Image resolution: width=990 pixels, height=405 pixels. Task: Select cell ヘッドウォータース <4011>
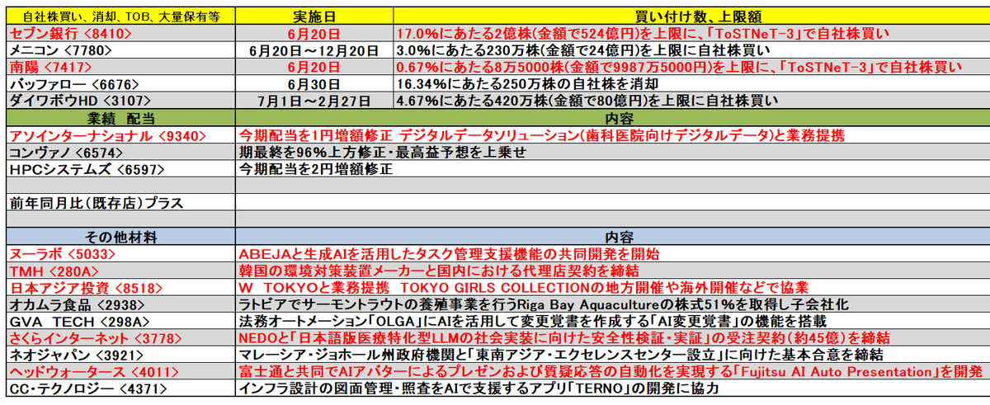point(120,372)
